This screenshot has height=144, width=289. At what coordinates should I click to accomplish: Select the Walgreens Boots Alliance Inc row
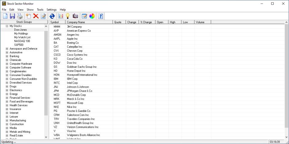click(167, 135)
